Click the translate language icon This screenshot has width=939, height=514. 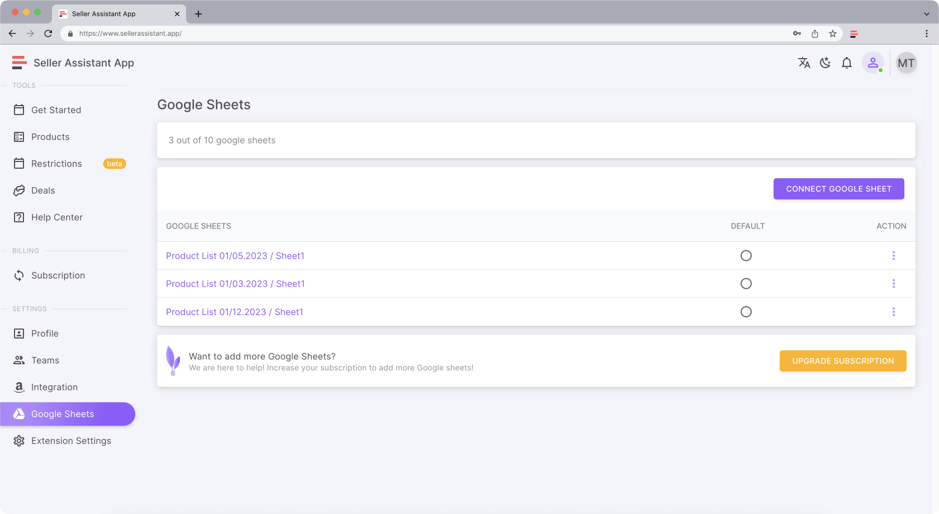804,63
